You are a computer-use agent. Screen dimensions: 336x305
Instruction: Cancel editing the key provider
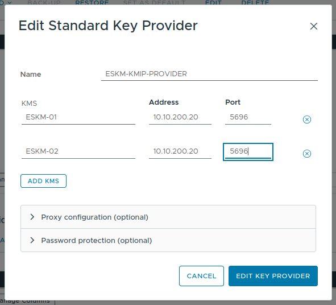201,276
